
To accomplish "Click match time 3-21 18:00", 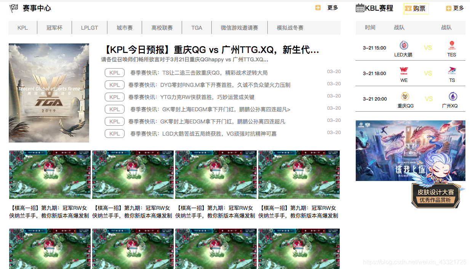I will pos(374,74).
